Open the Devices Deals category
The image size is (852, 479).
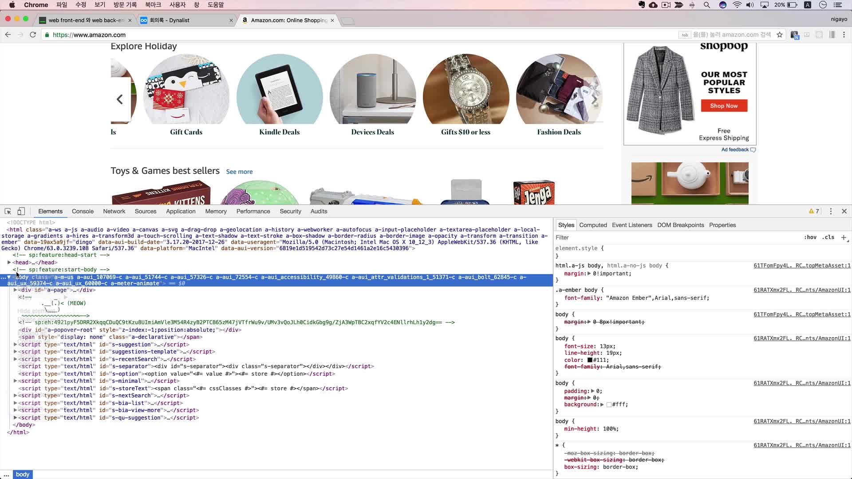coord(373,95)
